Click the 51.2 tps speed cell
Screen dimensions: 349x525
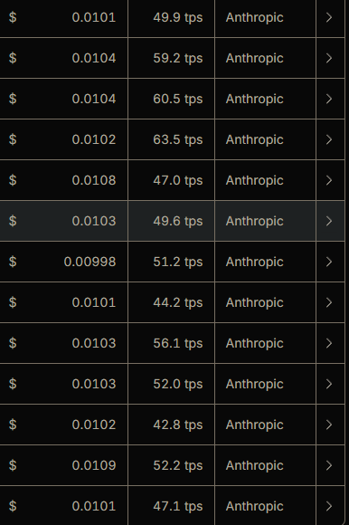tap(172, 262)
